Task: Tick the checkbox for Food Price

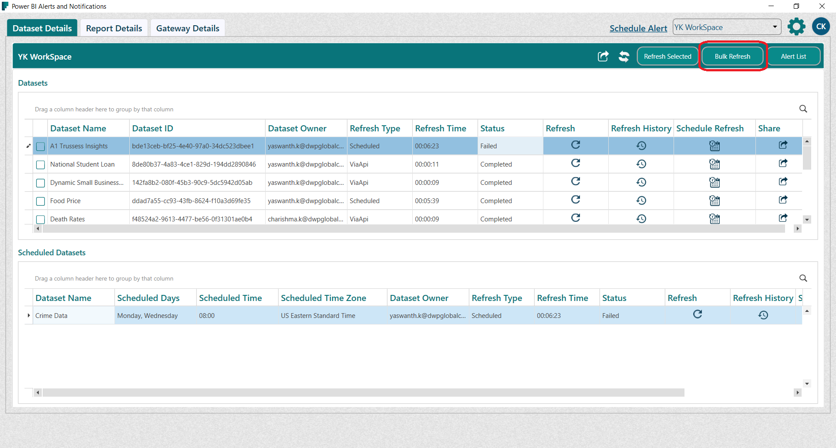Action: pyautogui.click(x=40, y=201)
